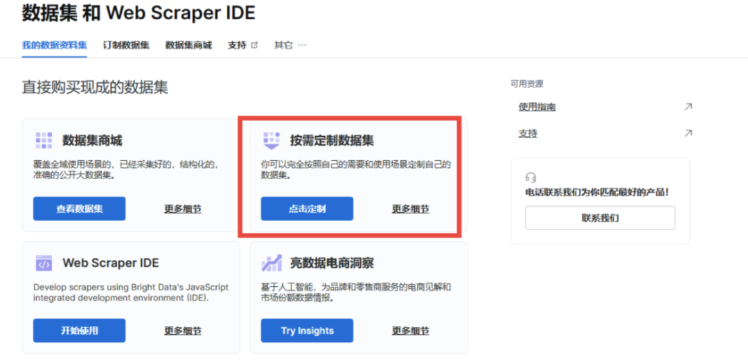Click the 'Develop scrapers using Bright Data's' description
The height and width of the screenshot is (360, 748).
point(131,293)
